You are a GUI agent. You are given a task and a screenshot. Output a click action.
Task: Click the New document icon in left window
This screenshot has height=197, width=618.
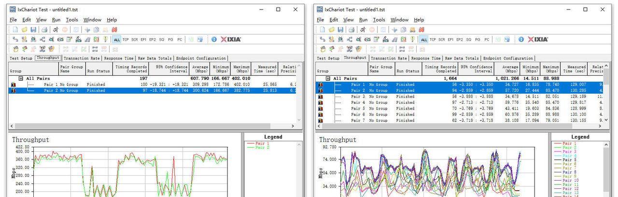15,29
